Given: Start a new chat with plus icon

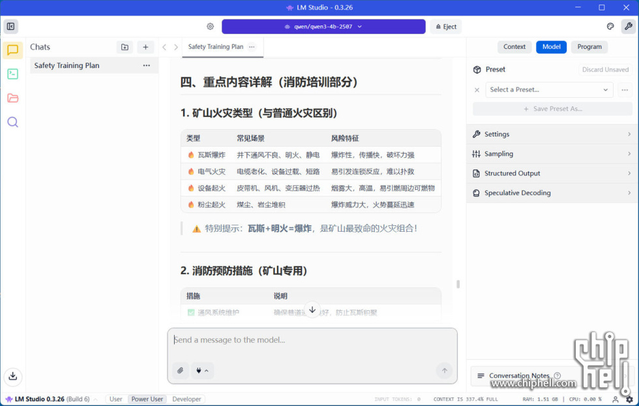Looking at the screenshot, I should (x=145, y=47).
